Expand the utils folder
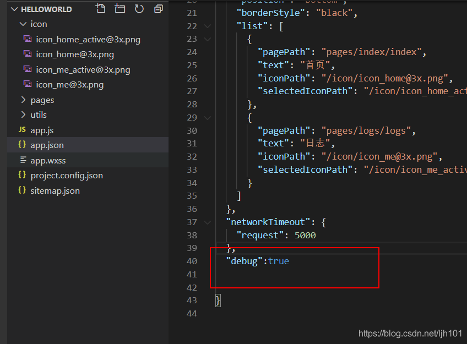The height and width of the screenshot is (344, 467). point(23,115)
